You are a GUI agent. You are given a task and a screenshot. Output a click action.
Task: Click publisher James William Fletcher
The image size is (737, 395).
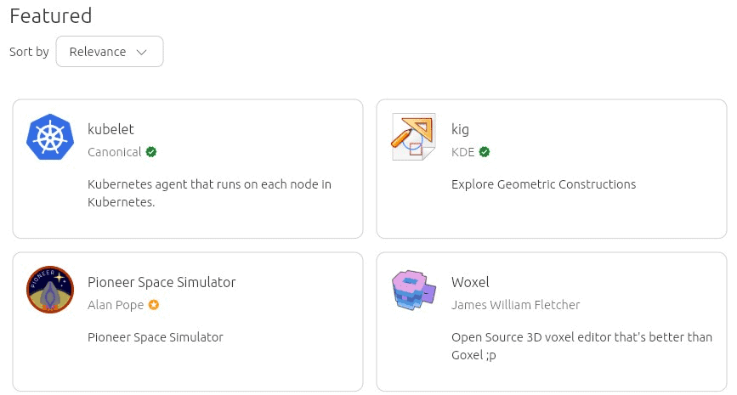pos(516,305)
